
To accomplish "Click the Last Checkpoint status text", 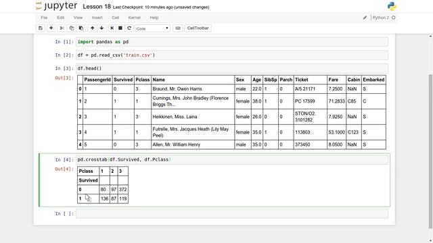I will (x=161, y=7).
